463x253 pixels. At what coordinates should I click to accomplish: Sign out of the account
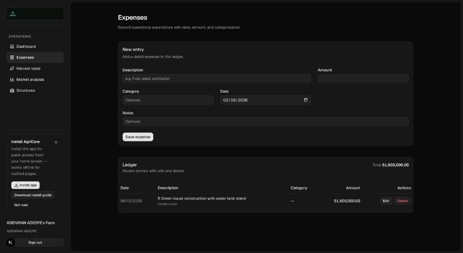pyautogui.click(x=35, y=243)
